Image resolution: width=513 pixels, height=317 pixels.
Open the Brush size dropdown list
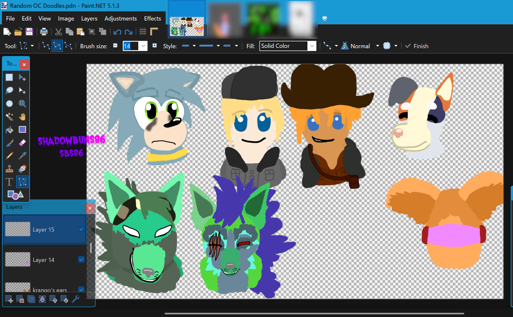point(143,46)
